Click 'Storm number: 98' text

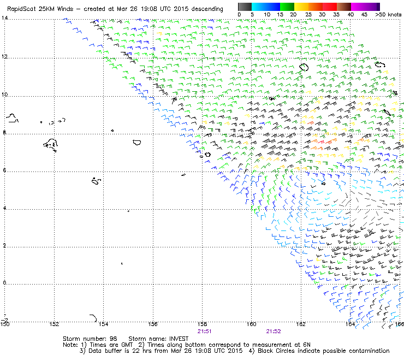90,339
